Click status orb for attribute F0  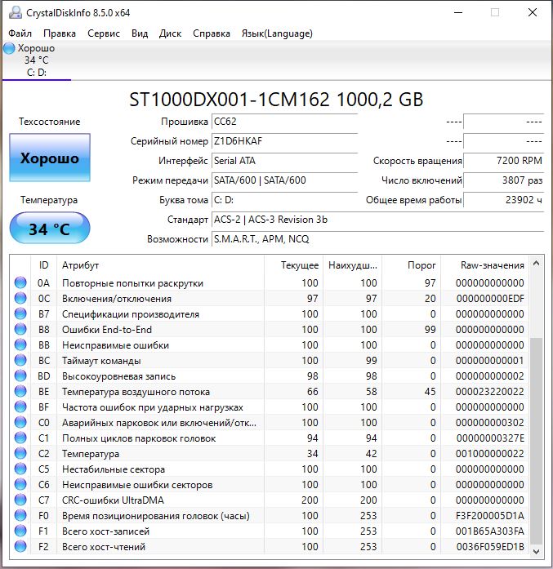[20, 515]
